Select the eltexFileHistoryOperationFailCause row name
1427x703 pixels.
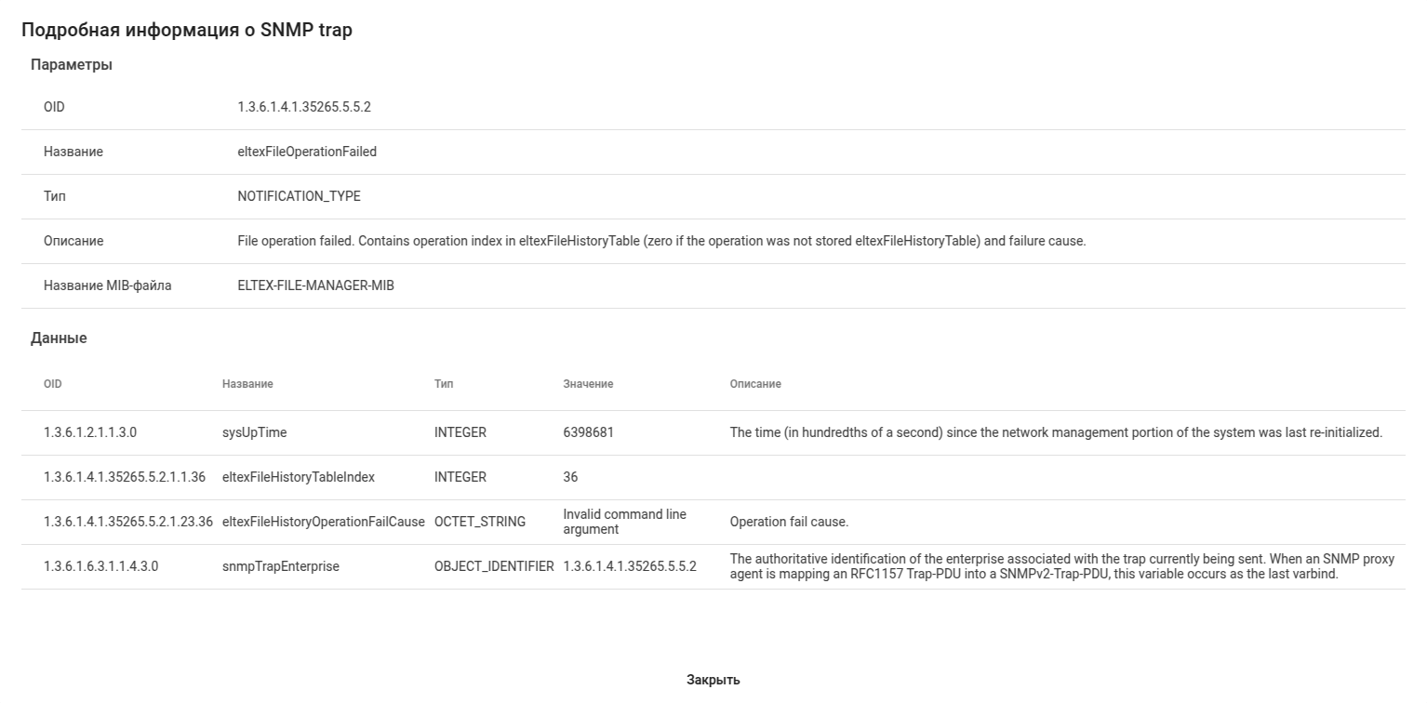click(323, 522)
